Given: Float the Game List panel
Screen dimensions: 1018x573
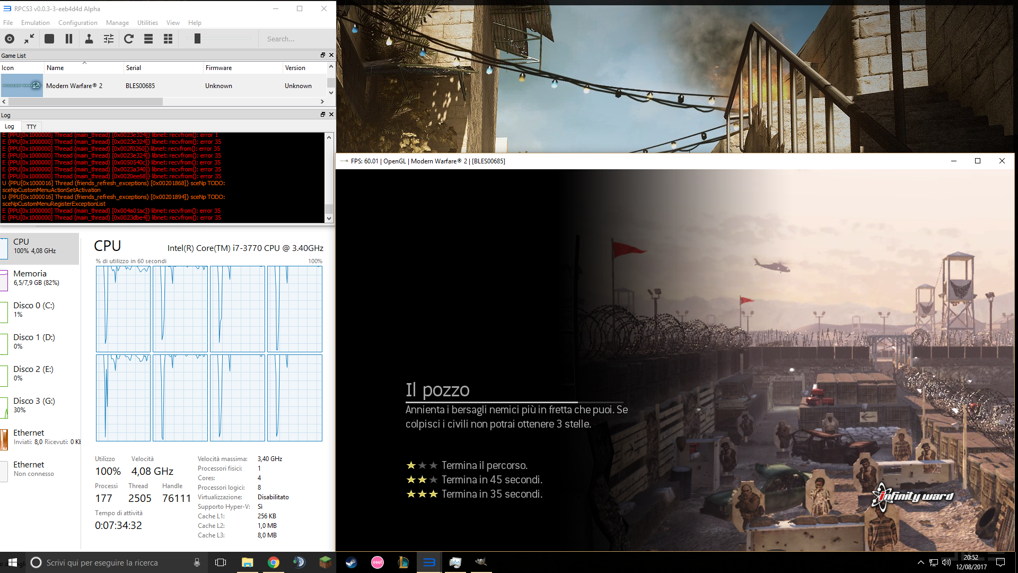Looking at the screenshot, I should pos(322,55).
